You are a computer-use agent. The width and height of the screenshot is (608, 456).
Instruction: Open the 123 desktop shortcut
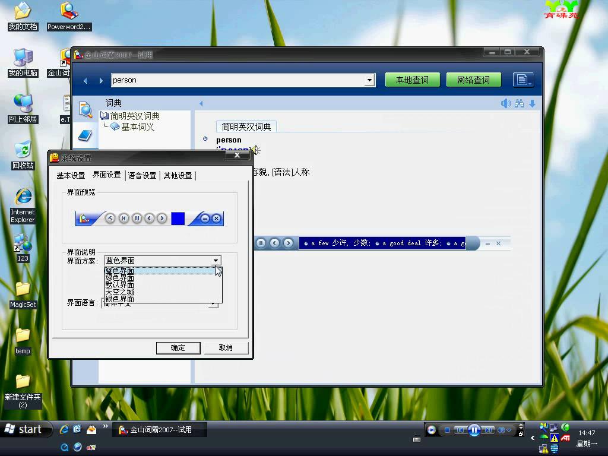point(23,248)
